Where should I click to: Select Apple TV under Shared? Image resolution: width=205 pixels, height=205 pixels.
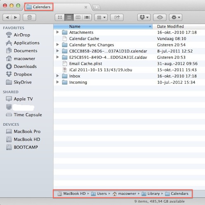pyautogui.click(x=19, y=99)
